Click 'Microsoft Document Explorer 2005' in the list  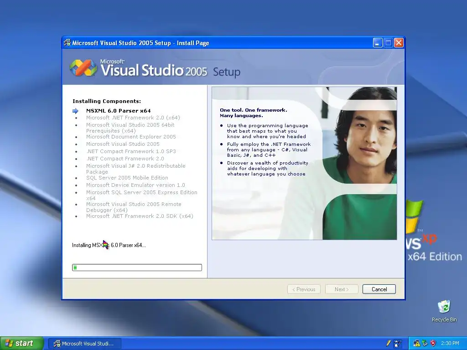pyautogui.click(x=131, y=137)
